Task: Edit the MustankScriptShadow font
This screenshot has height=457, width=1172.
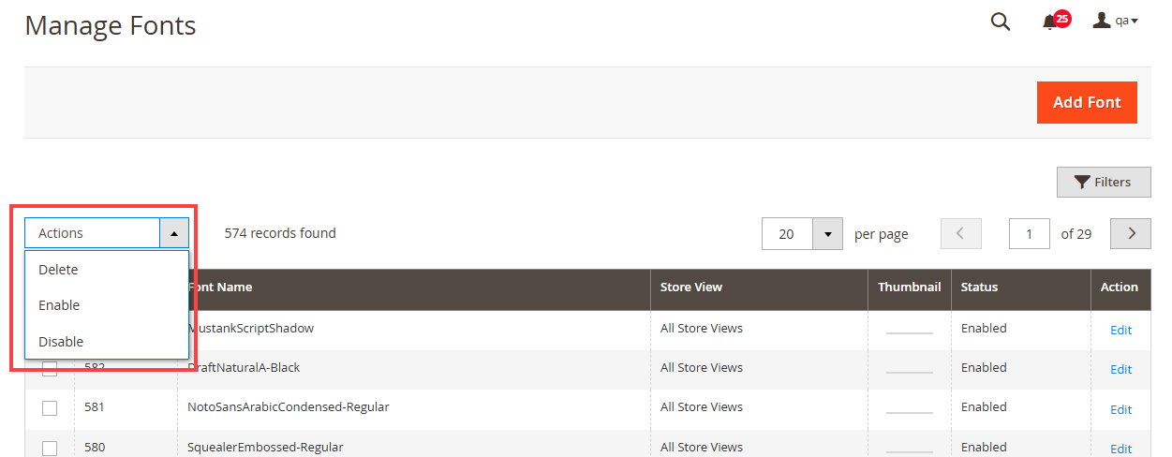Action: [x=1120, y=330]
